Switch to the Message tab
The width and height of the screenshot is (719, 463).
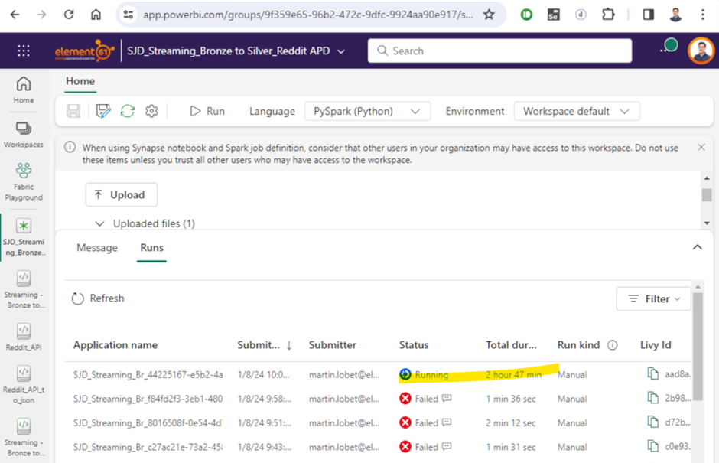[x=97, y=248]
